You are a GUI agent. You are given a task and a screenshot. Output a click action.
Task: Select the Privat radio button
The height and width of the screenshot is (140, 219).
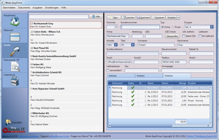[x=173, y=27]
